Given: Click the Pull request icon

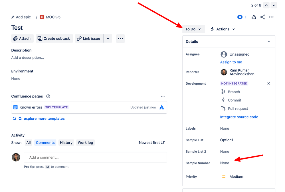Looking at the screenshot, I should coord(223,108).
